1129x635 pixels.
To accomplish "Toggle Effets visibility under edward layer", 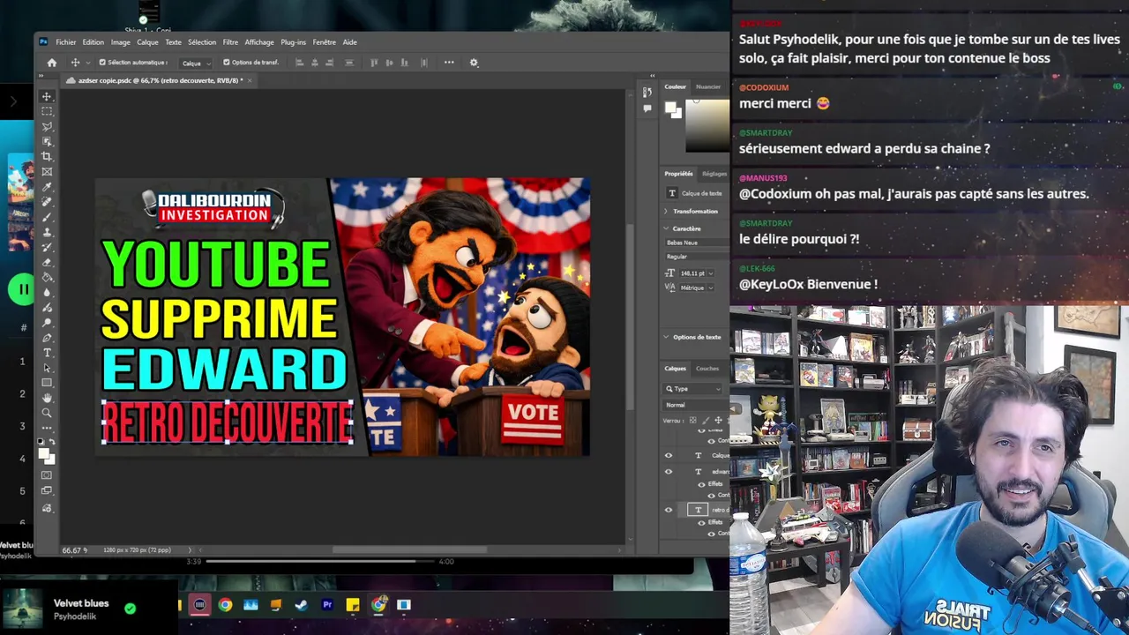I will pyautogui.click(x=701, y=484).
